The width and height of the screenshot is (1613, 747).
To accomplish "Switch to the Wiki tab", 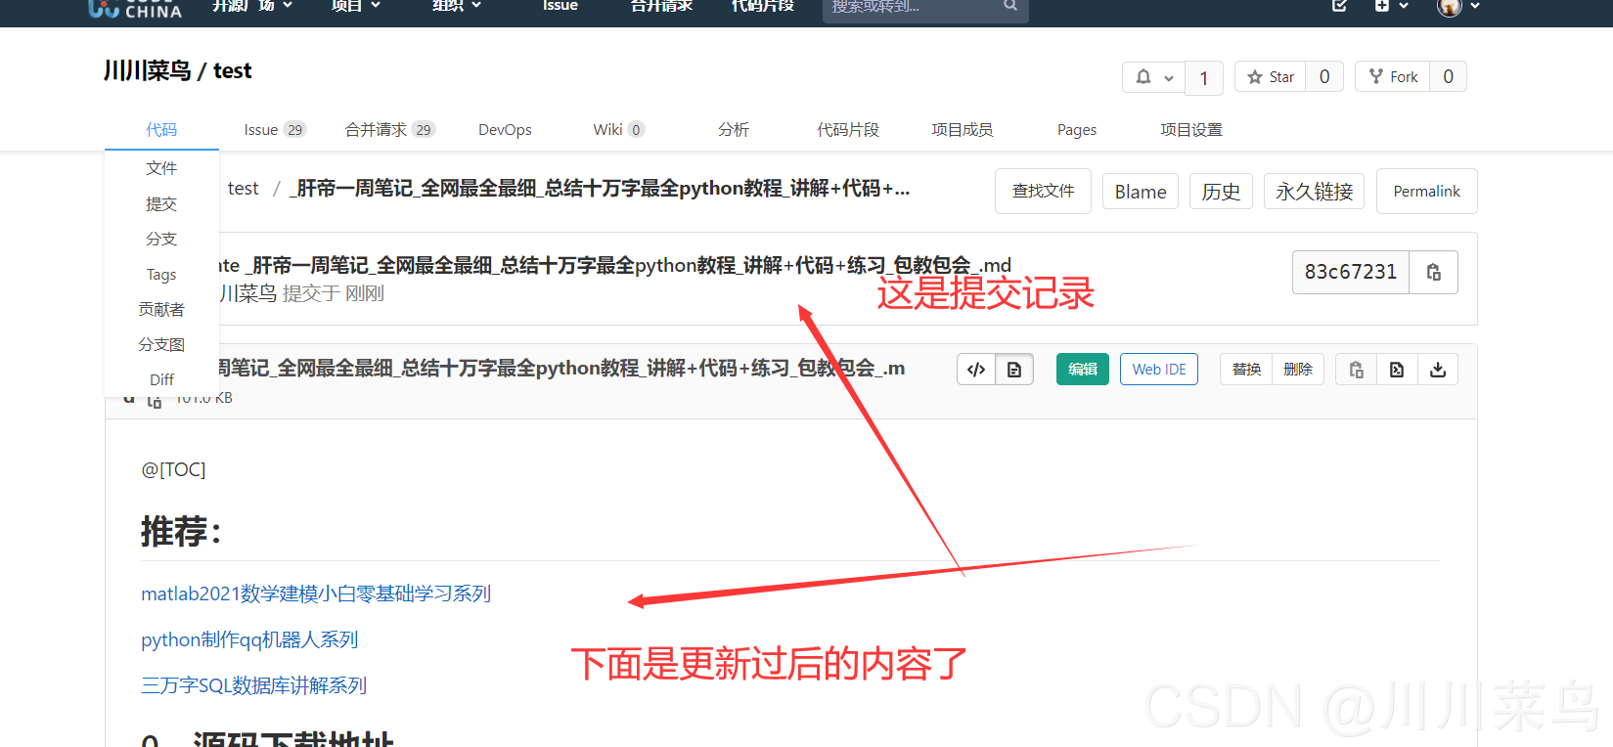I will point(617,130).
